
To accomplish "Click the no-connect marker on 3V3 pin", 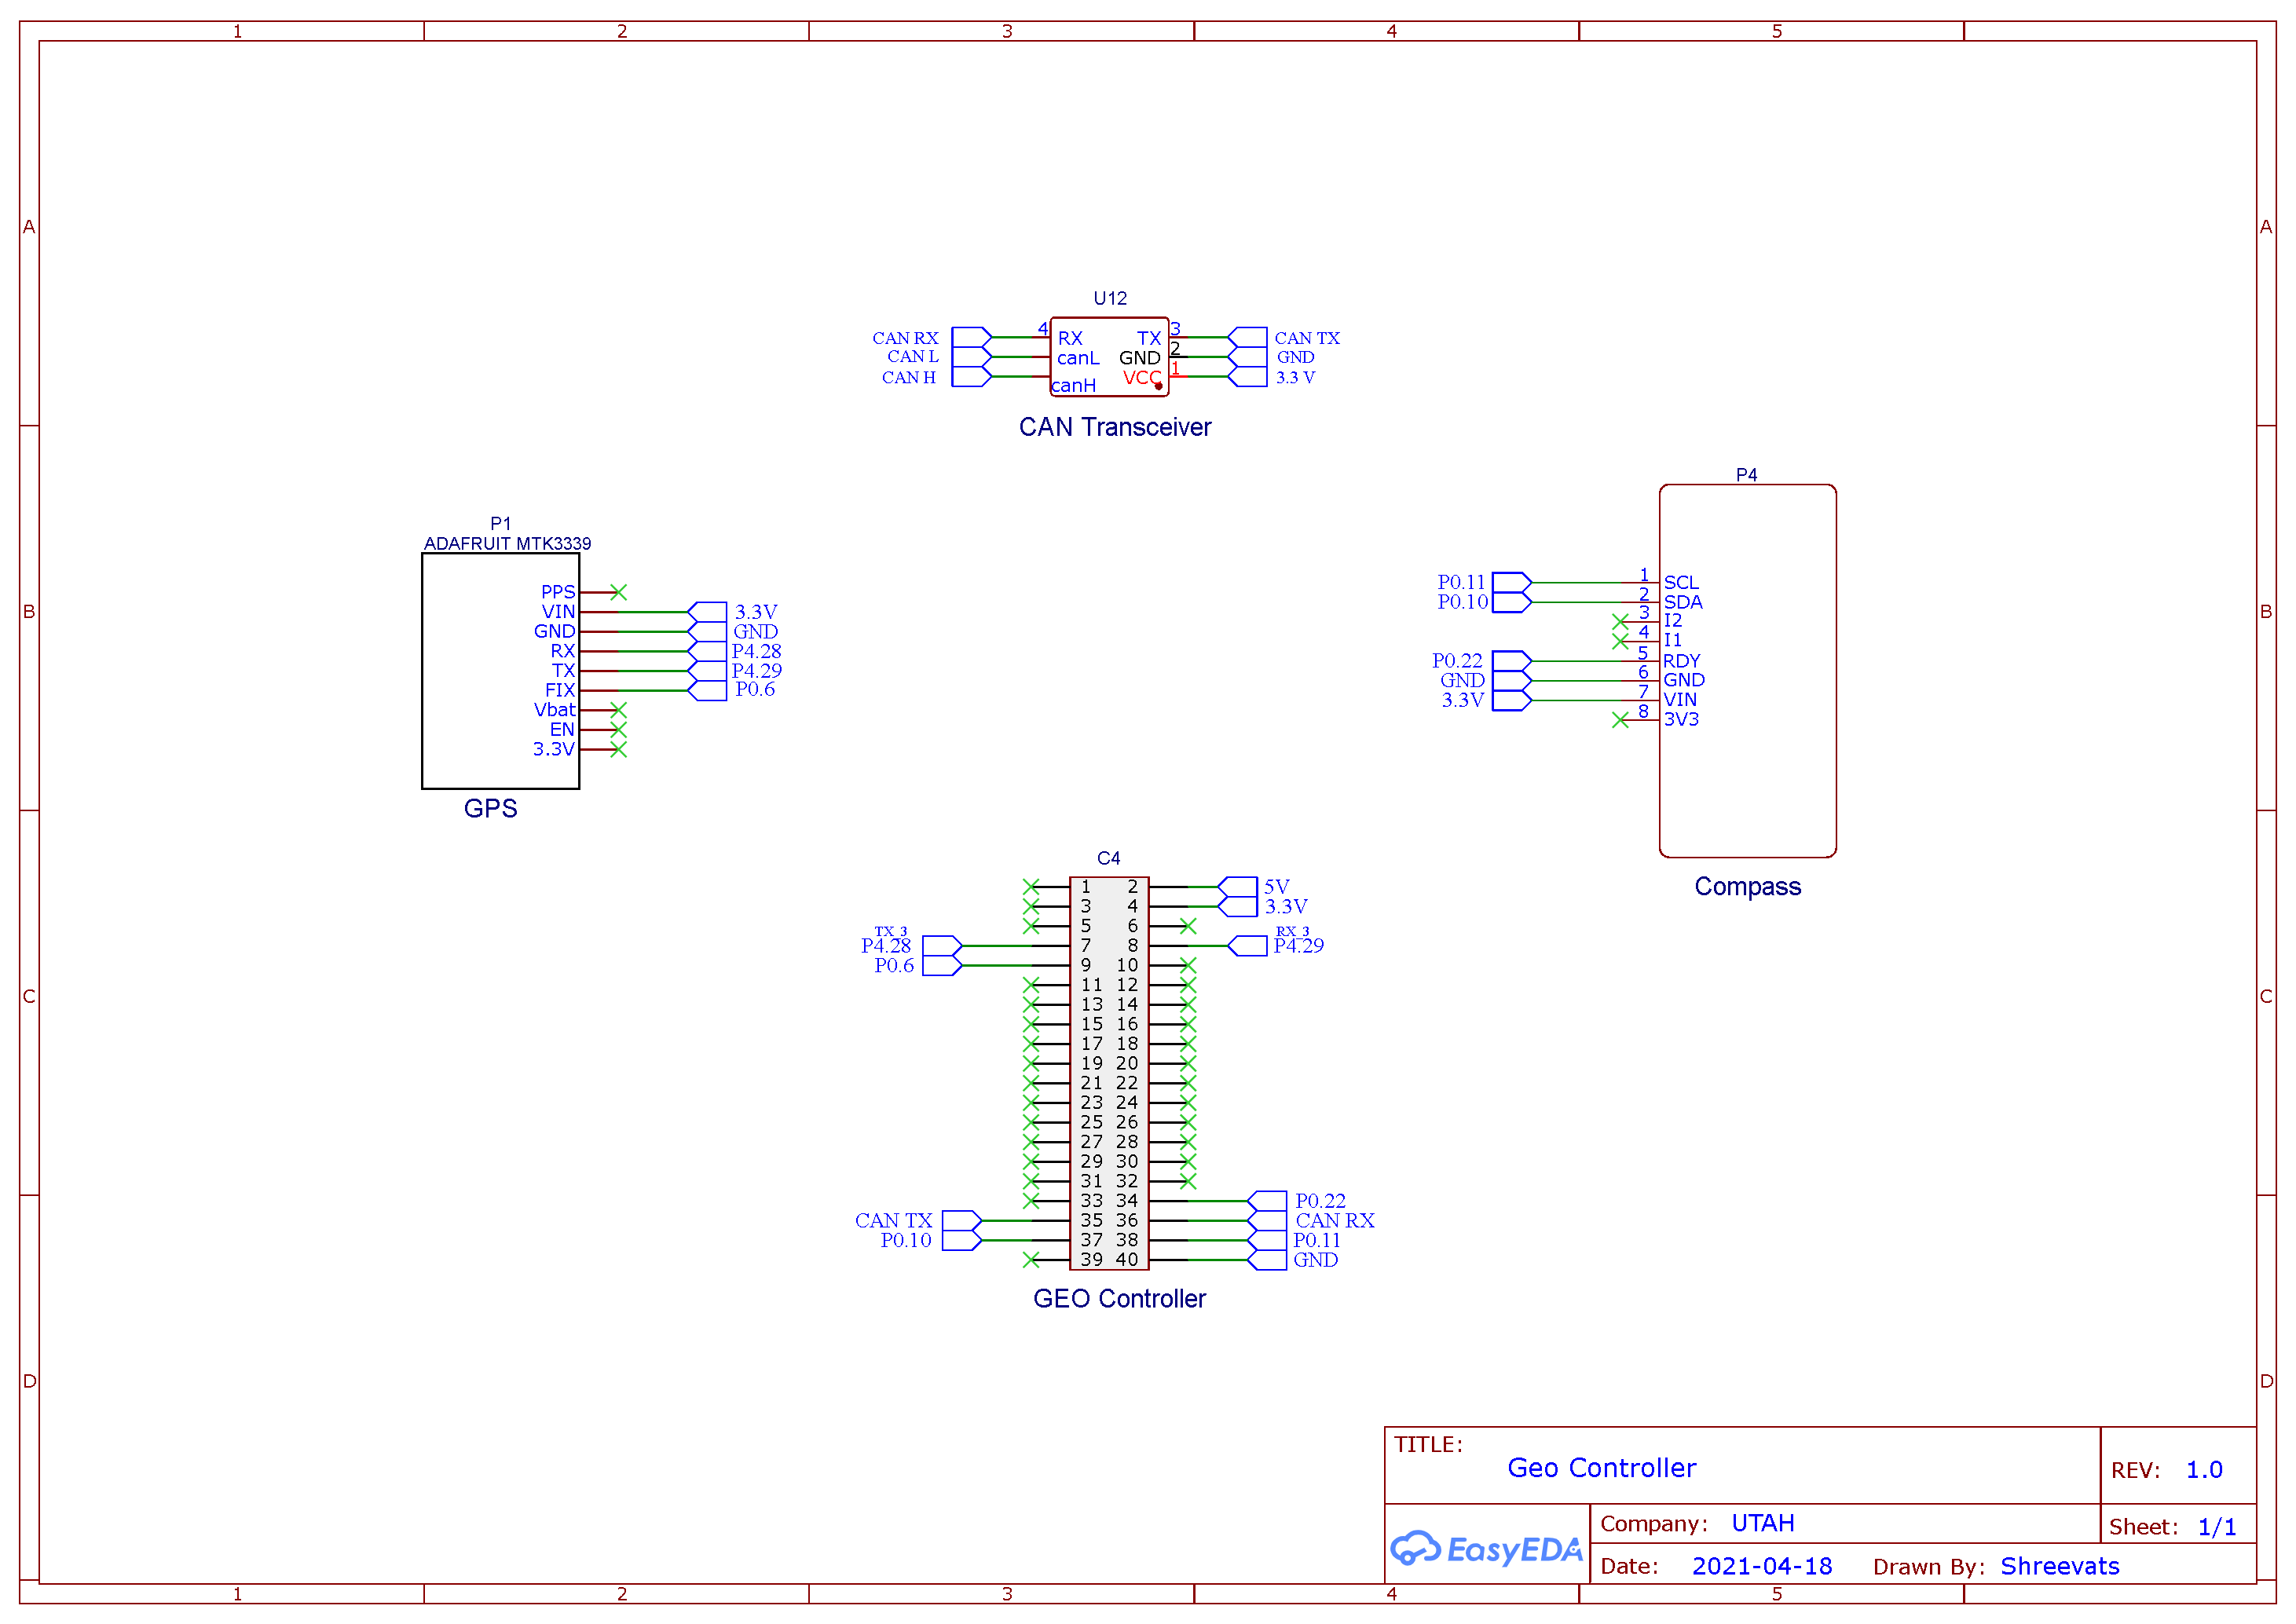I will coord(1620,720).
